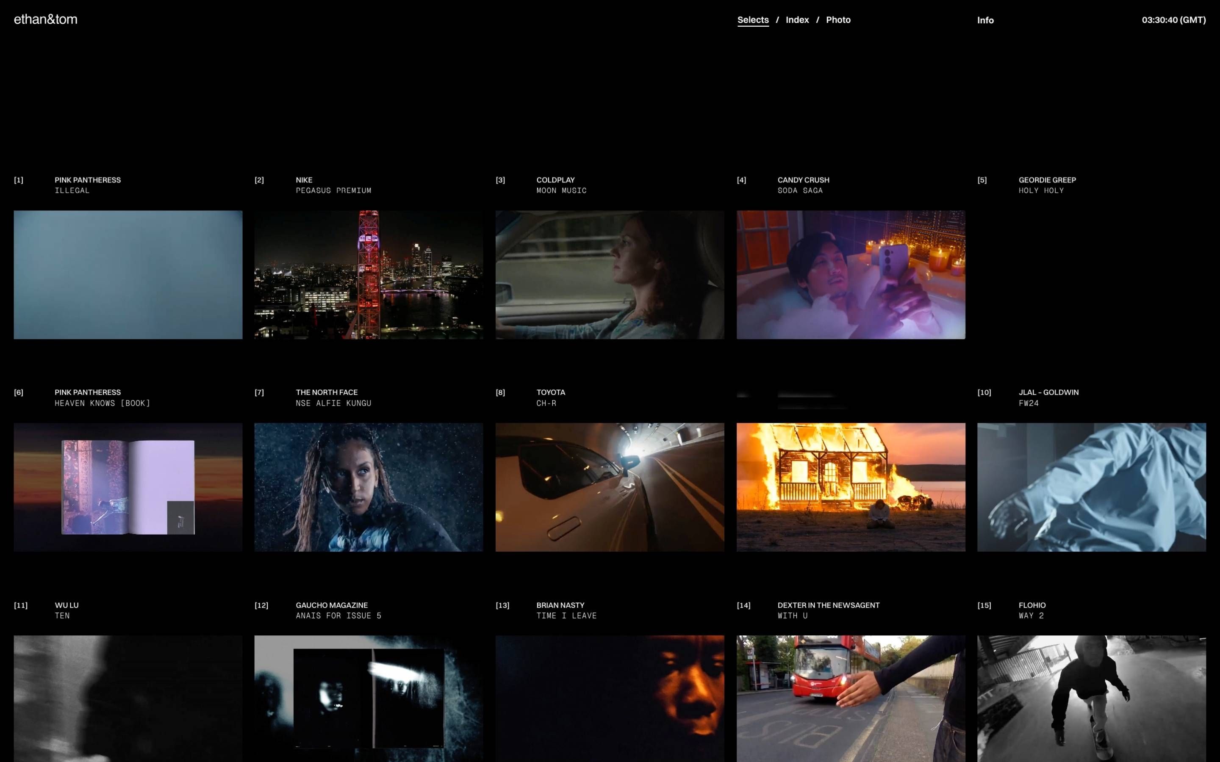The image size is (1220, 762).
Task: Open the Wu Lu Ten thumbnail
Action: point(128,698)
